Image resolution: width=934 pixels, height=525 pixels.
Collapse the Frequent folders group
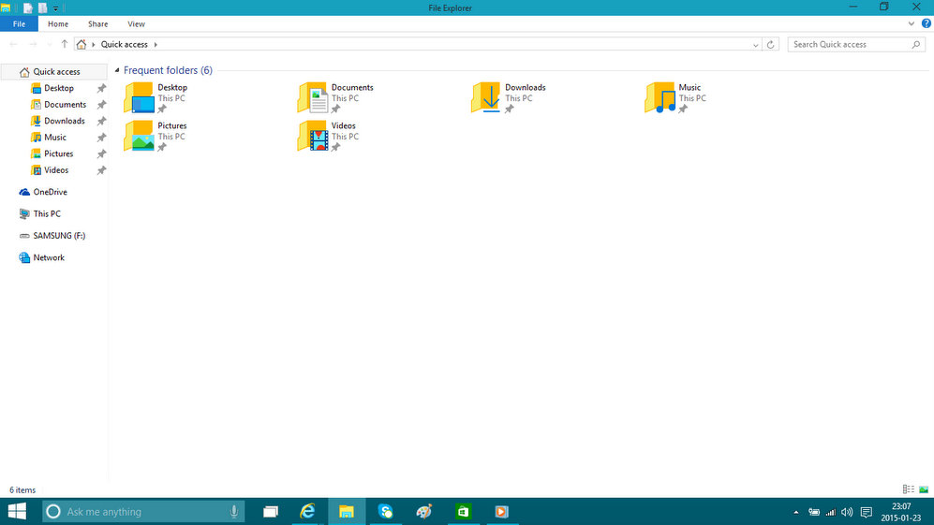tap(117, 71)
